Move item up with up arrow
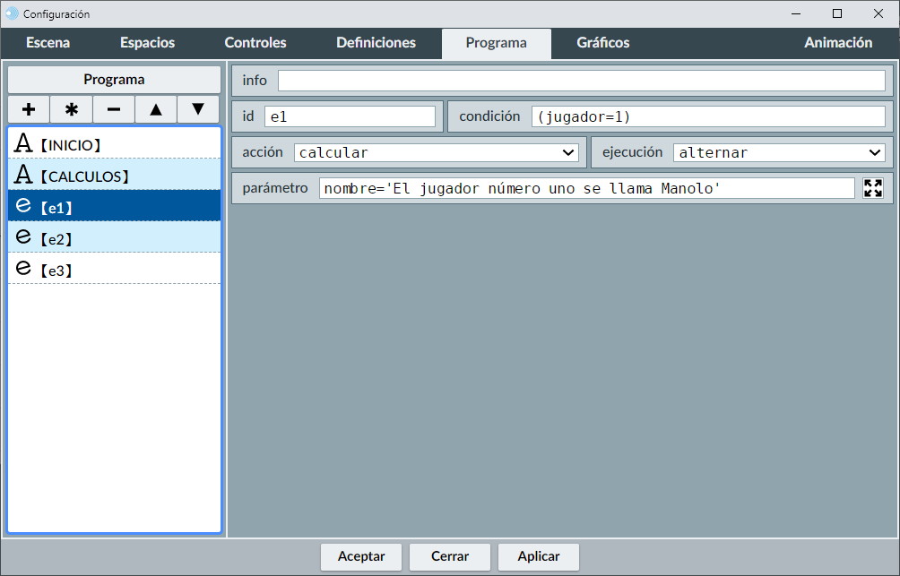Image resolution: width=900 pixels, height=576 pixels. [x=156, y=109]
